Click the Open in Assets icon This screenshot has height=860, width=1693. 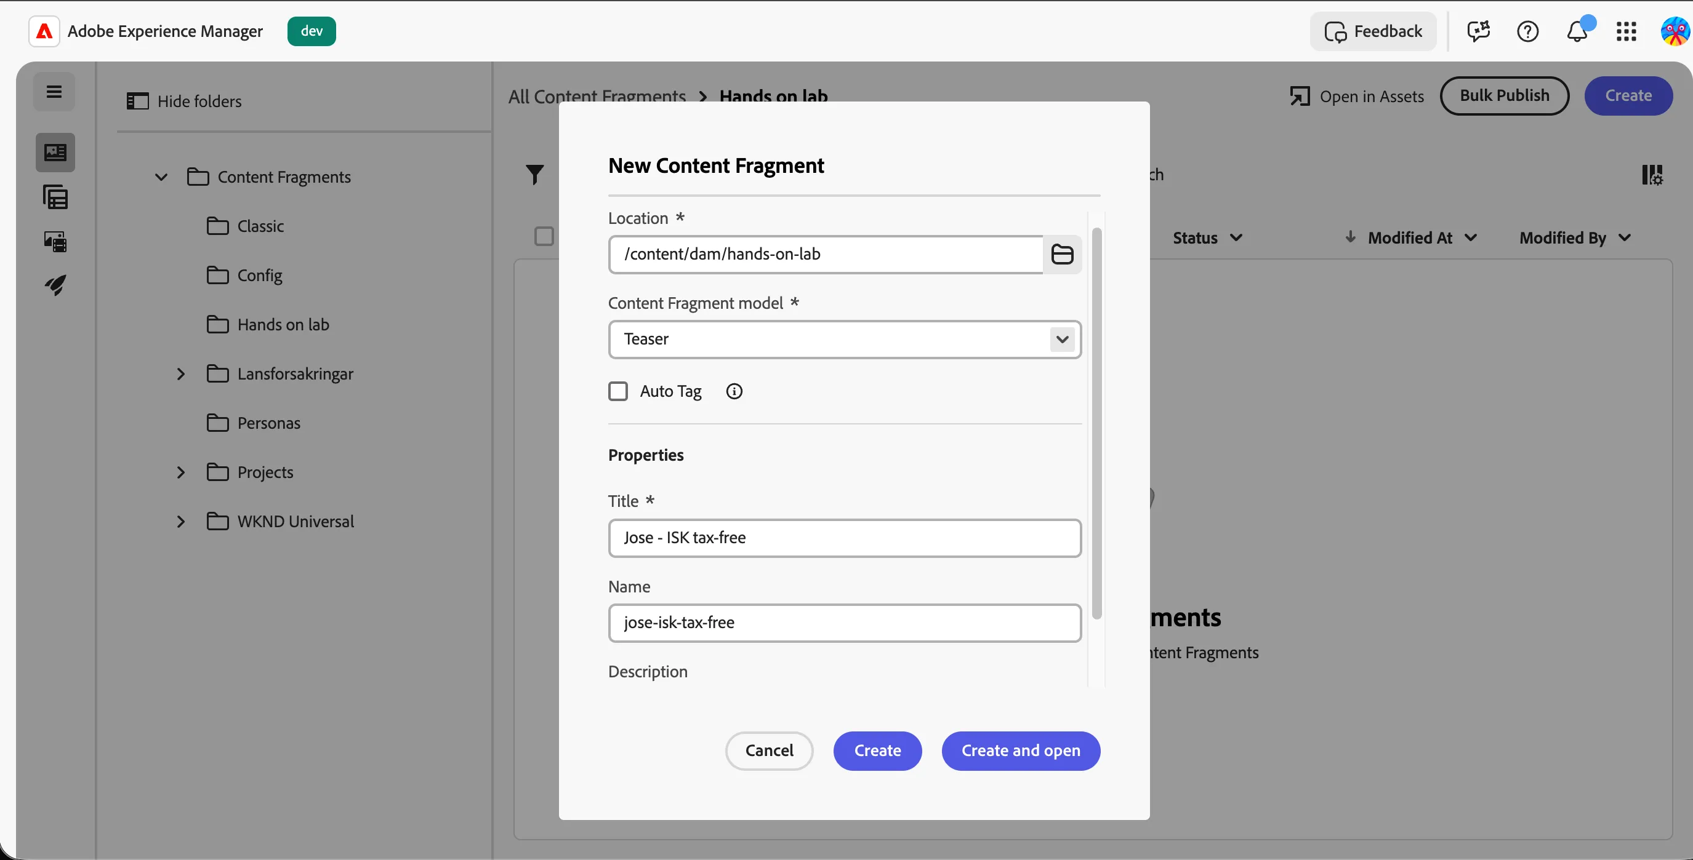pos(1300,97)
